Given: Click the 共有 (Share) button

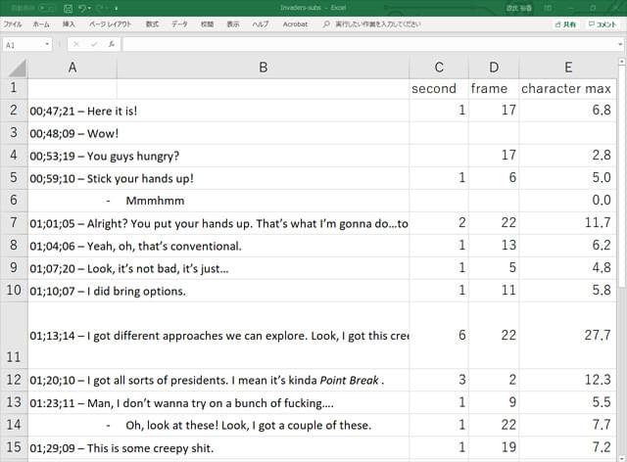Looking at the screenshot, I should pyautogui.click(x=564, y=23).
